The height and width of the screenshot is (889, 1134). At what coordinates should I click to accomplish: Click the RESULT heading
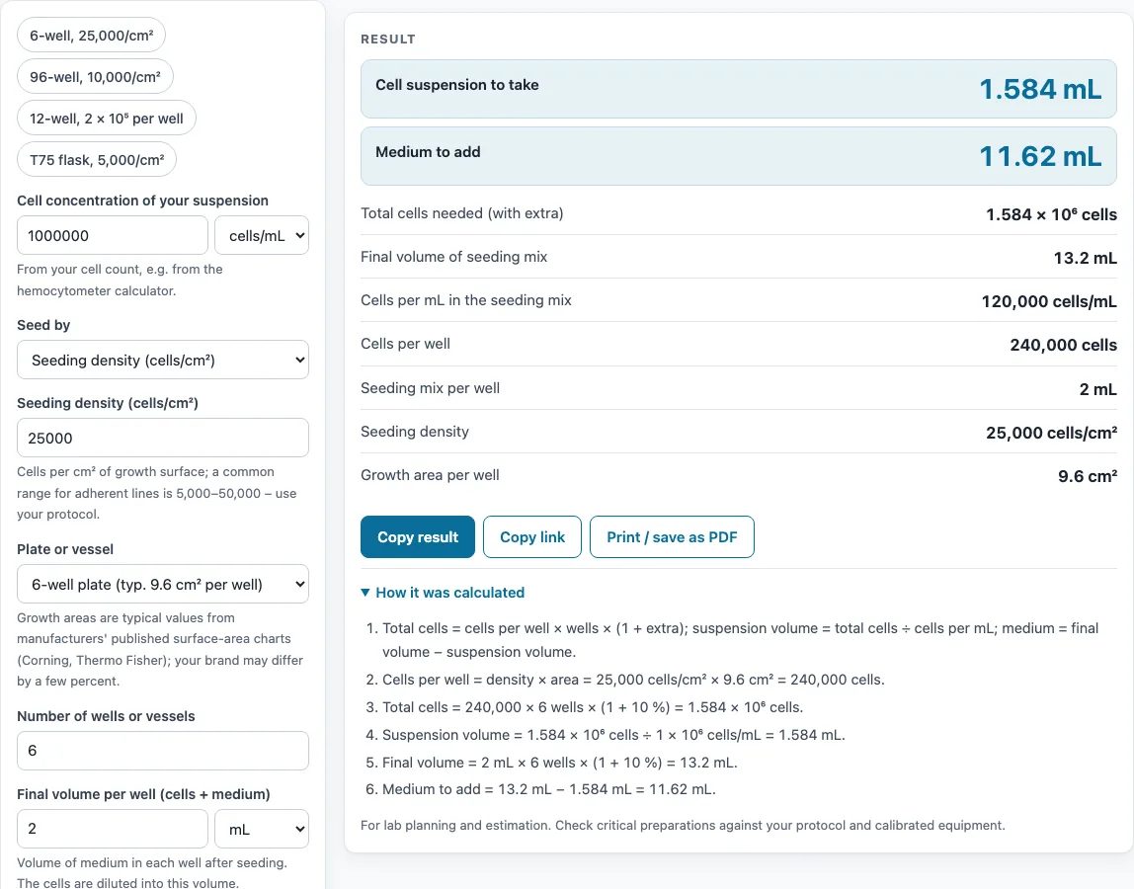(388, 40)
